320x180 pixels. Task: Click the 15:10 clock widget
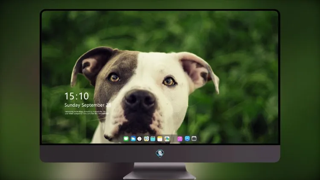pos(76,96)
